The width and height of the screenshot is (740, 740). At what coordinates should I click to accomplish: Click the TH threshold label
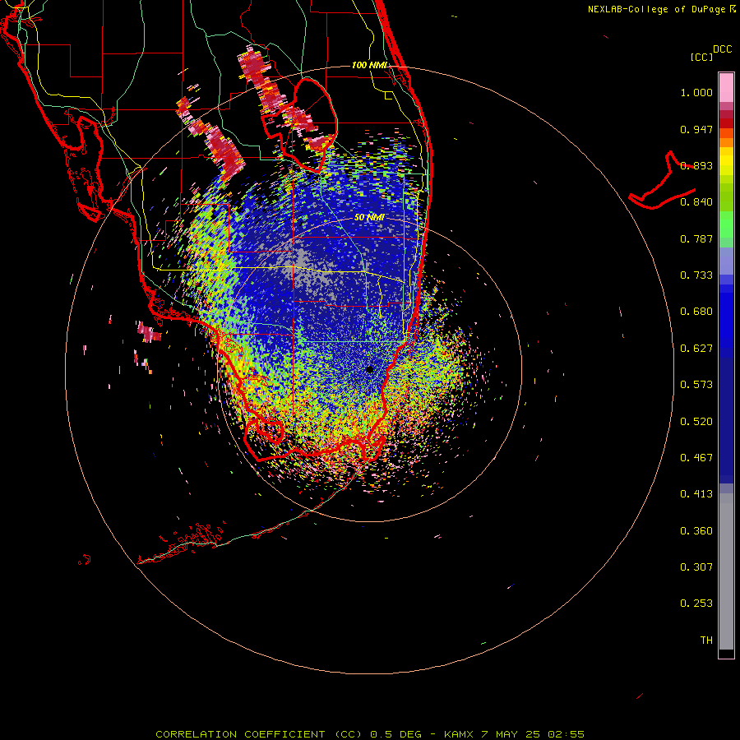click(706, 641)
